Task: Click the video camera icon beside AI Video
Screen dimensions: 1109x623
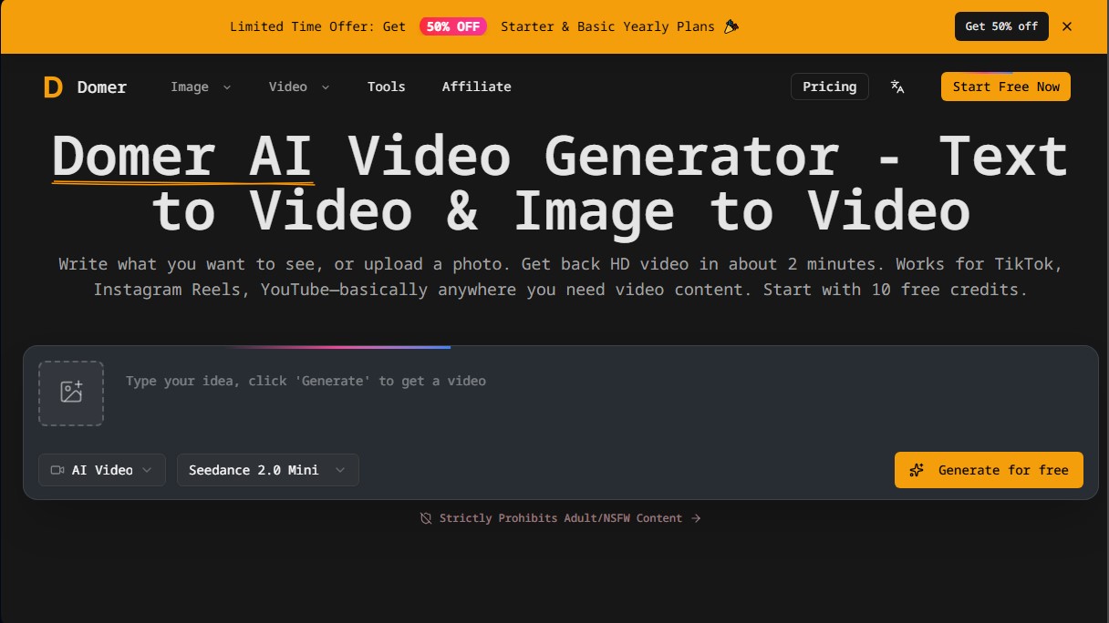Action: tap(57, 470)
